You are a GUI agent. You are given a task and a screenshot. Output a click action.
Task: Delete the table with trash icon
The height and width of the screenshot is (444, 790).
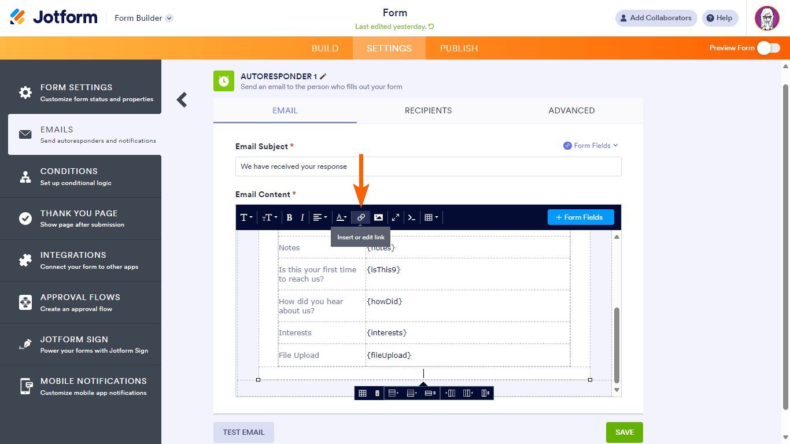[378, 393]
